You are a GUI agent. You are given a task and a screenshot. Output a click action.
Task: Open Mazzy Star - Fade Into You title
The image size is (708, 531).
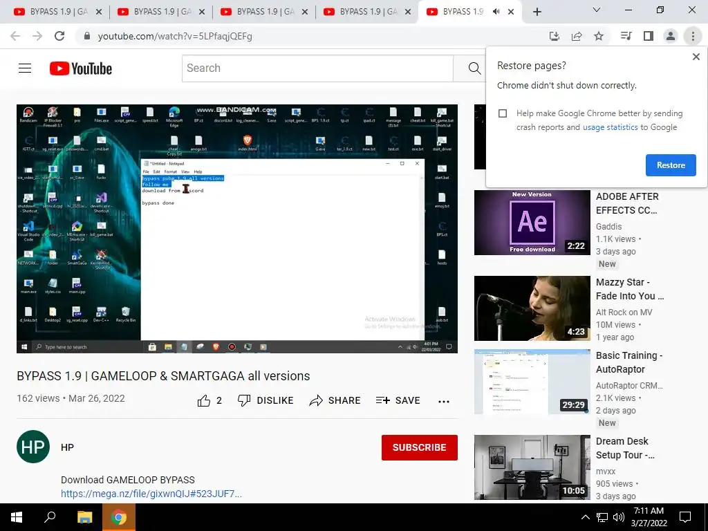point(629,289)
